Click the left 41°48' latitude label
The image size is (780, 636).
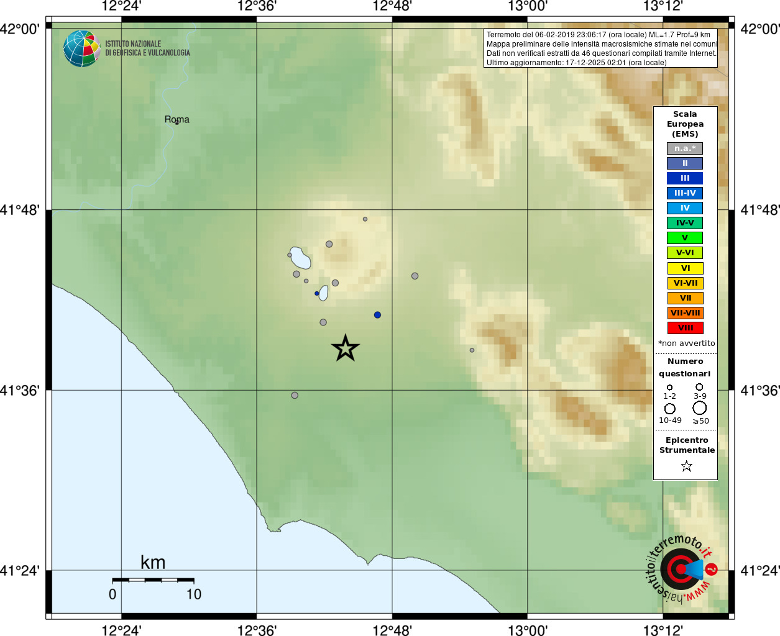coord(20,210)
